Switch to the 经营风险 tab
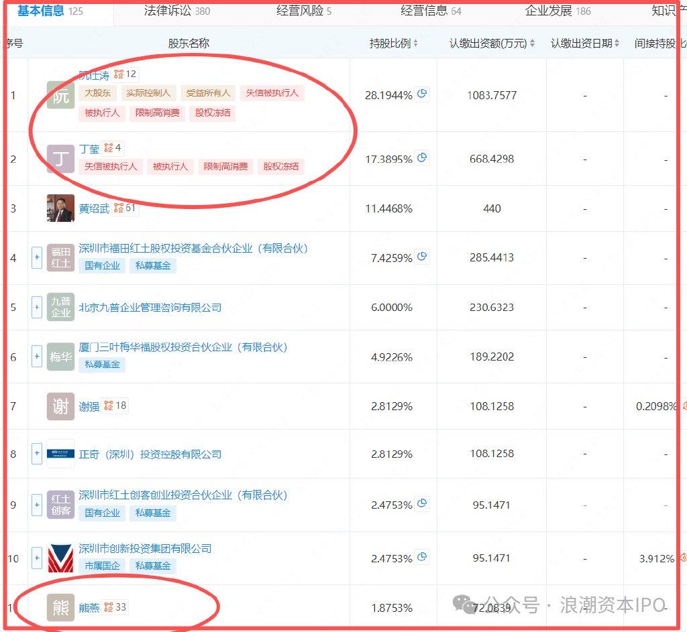Screen dimensions: 687x632 [304, 11]
